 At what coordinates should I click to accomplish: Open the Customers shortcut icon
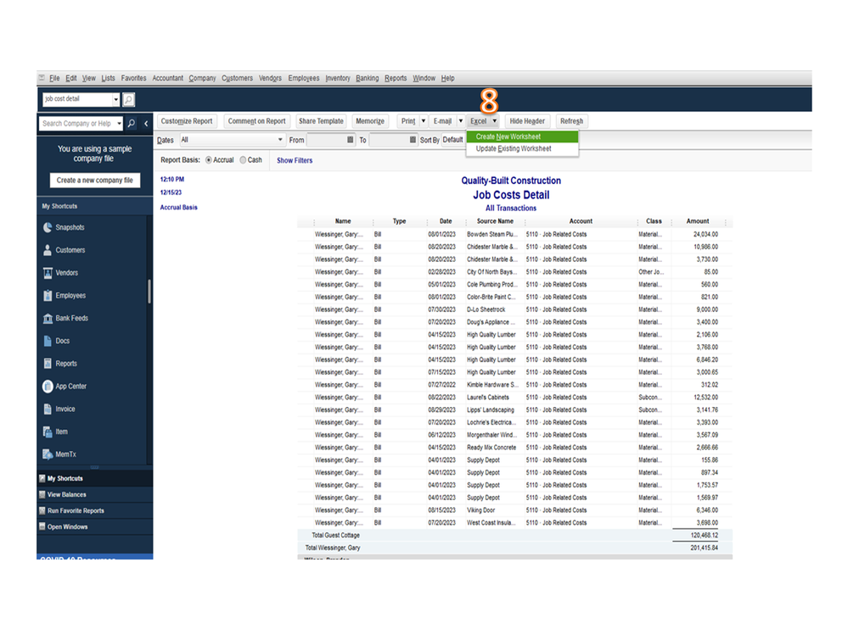pyautogui.click(x=48, y=250)
